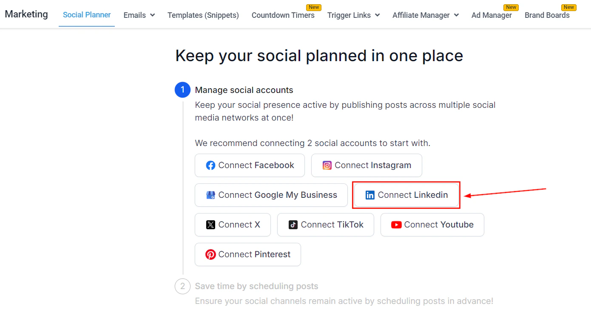Click the YouTube play icon
This screenshot has width=591, height=326.
tap(396, 225)
